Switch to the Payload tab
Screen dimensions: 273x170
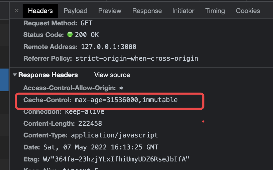click(x=75, y=11)
